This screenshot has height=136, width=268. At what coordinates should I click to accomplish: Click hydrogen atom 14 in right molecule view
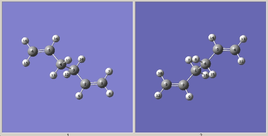pos(212,38)
